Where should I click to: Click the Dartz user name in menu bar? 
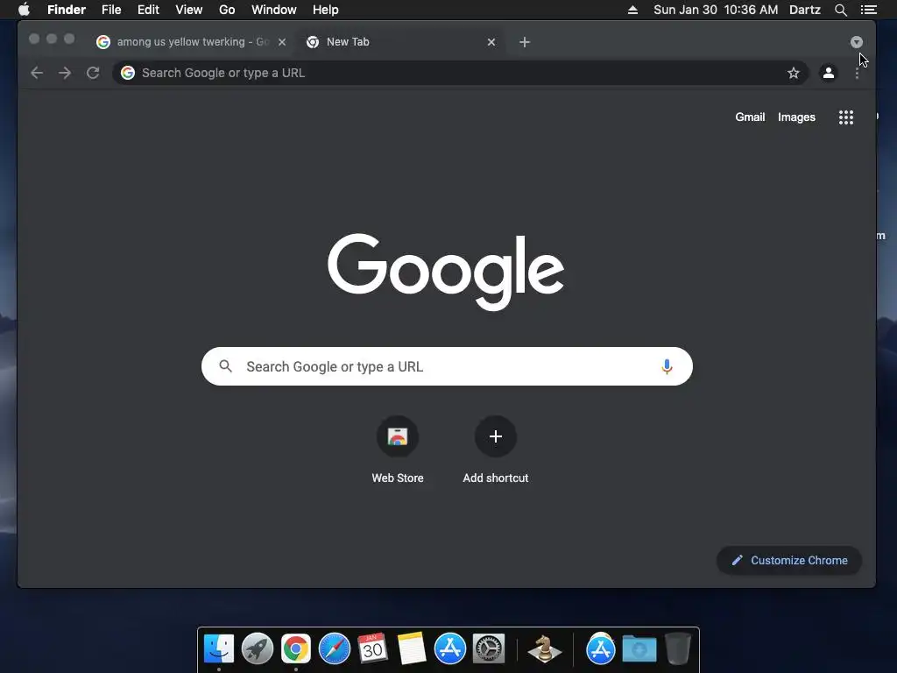click(x=804, y=10)
